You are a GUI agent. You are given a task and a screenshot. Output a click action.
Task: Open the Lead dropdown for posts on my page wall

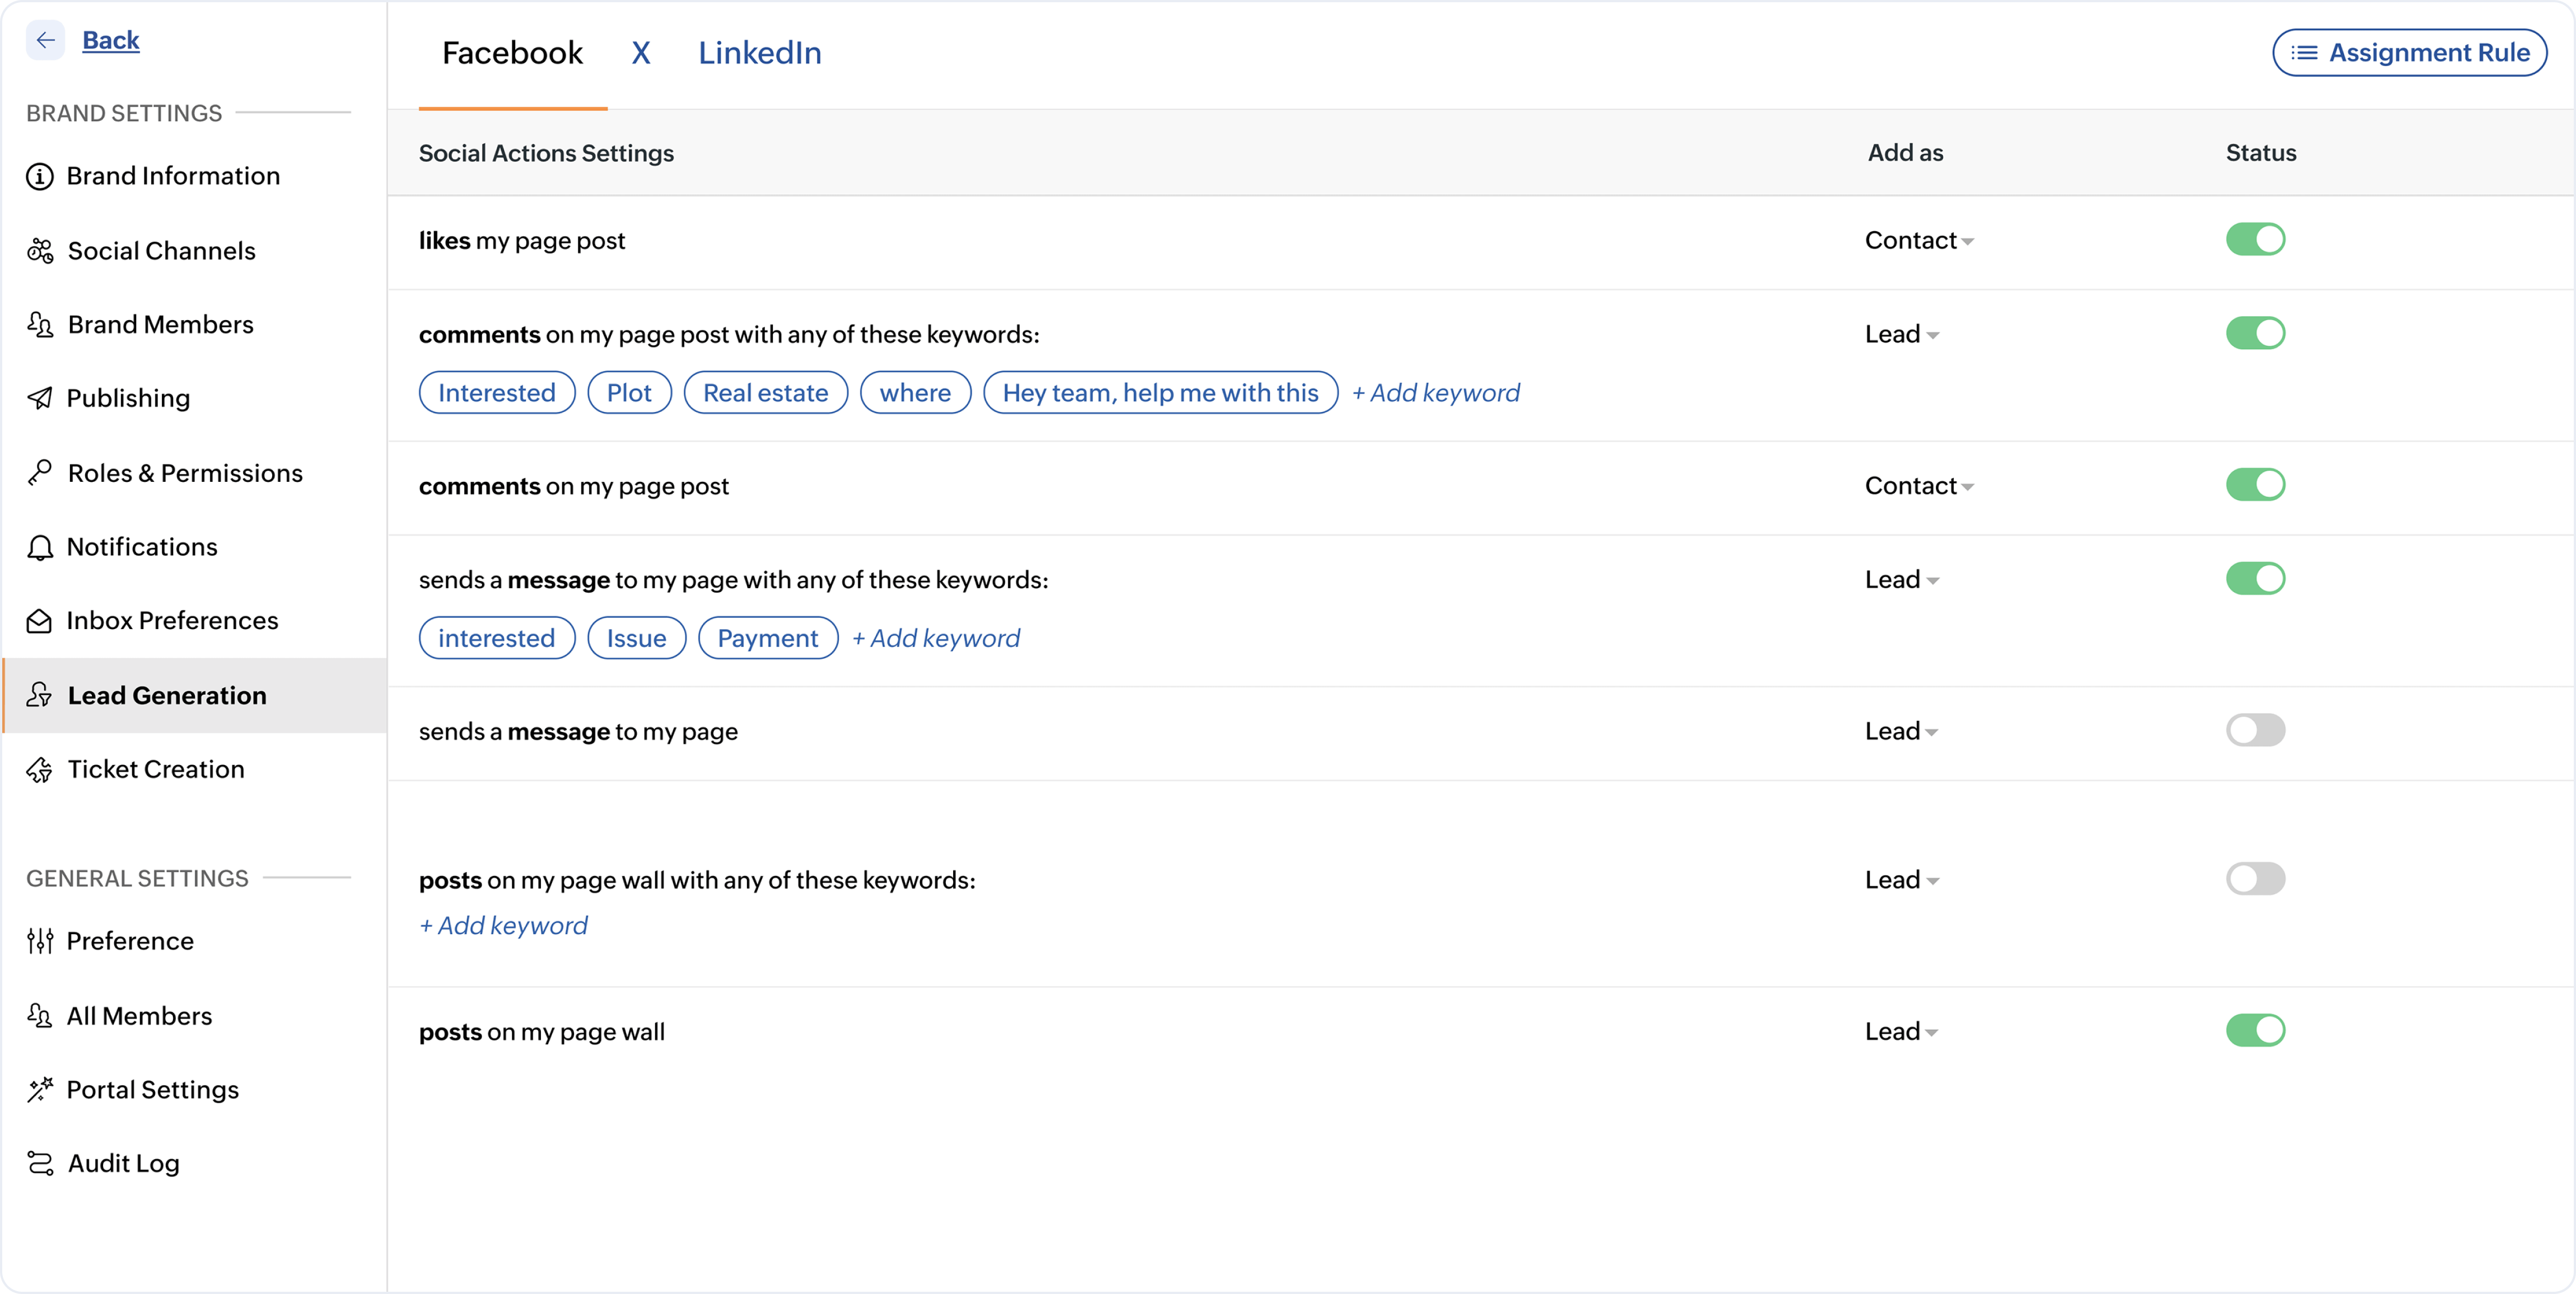click(1900, 1031)
